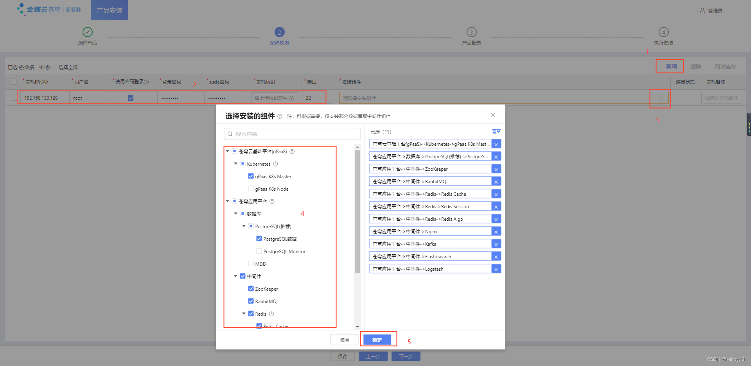This screenshot has width=751, height=366.
Task: Click the private key upload icon
Action: (x=291, y=98)
